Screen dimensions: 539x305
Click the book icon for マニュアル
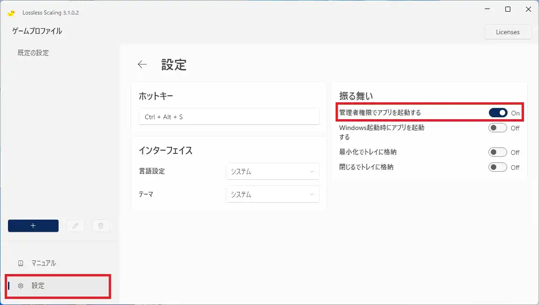click(x=21, y=263)
